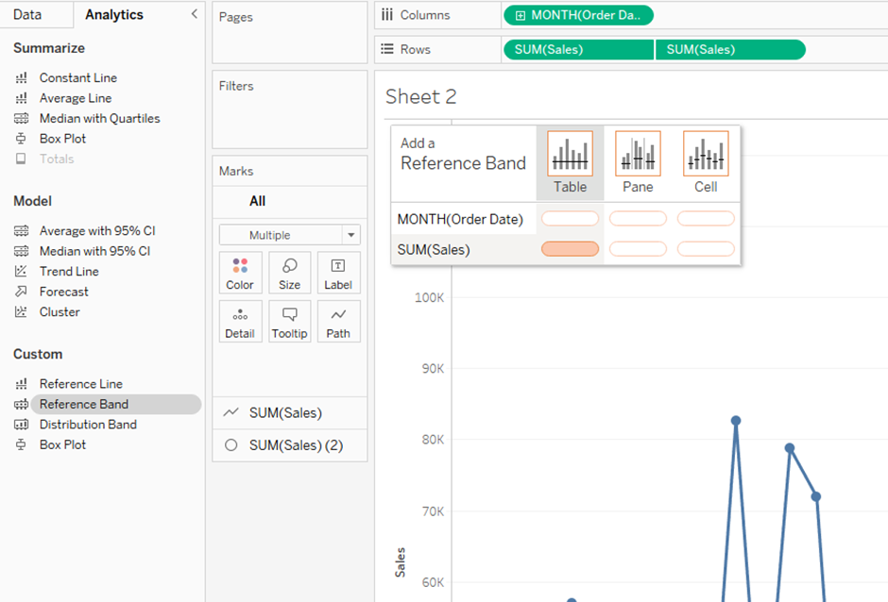Expand the MONTH(Order Date) pill plus icon
888x602 pixels.
click(521, 15)
